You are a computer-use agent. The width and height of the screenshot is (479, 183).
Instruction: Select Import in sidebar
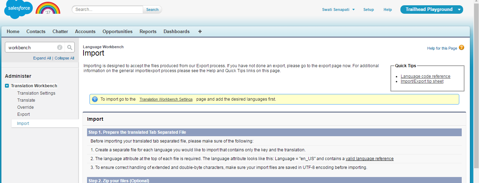coord(23,124)
